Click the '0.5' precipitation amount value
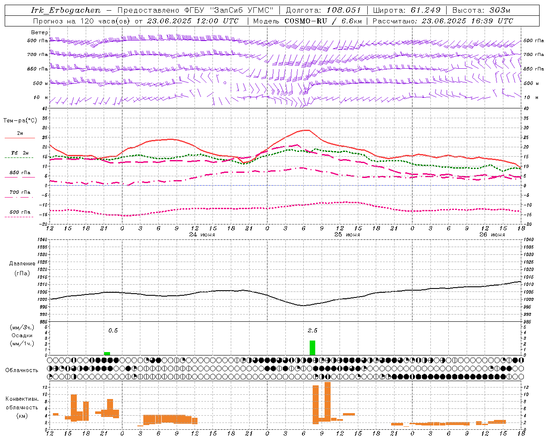This screenshot has height=437, width=546. point(113,331)
